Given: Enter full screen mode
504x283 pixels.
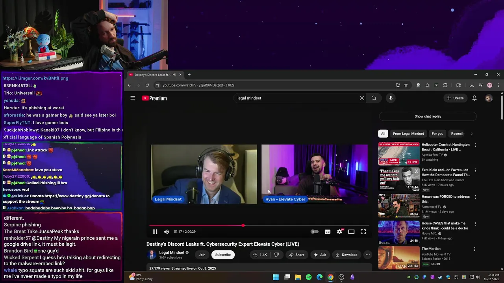Looking at the screenshot, I should tap(363, 232).
